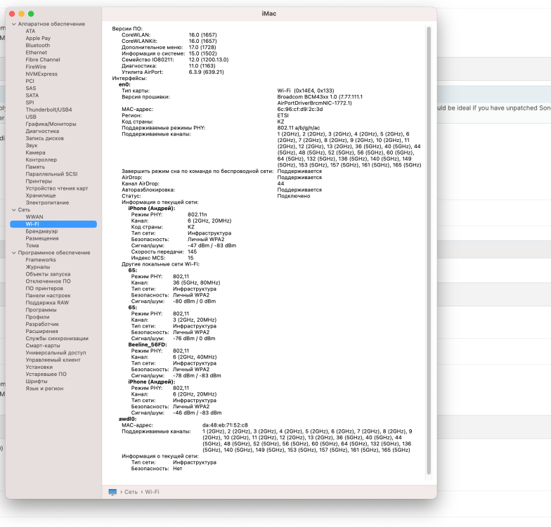This screenshot has width=551, height=527.
Task: Select Bluetooth in hardware list
Action: tap(38, 45)
